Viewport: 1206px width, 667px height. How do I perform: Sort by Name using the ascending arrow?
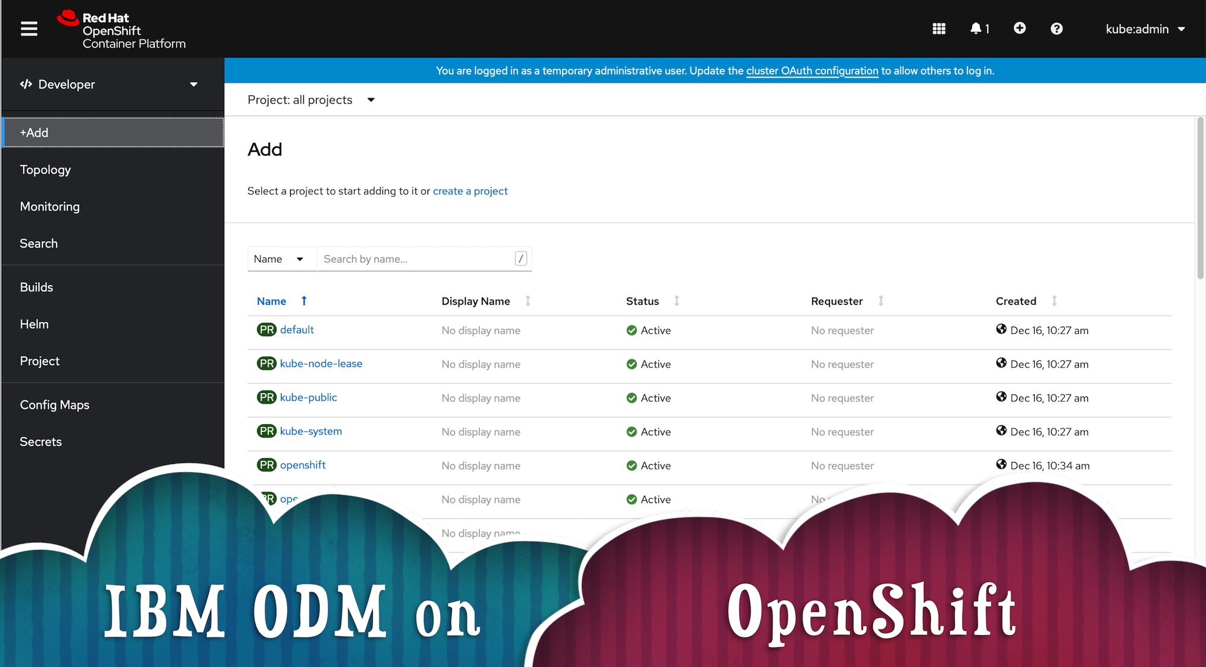[x=304, y=301]
